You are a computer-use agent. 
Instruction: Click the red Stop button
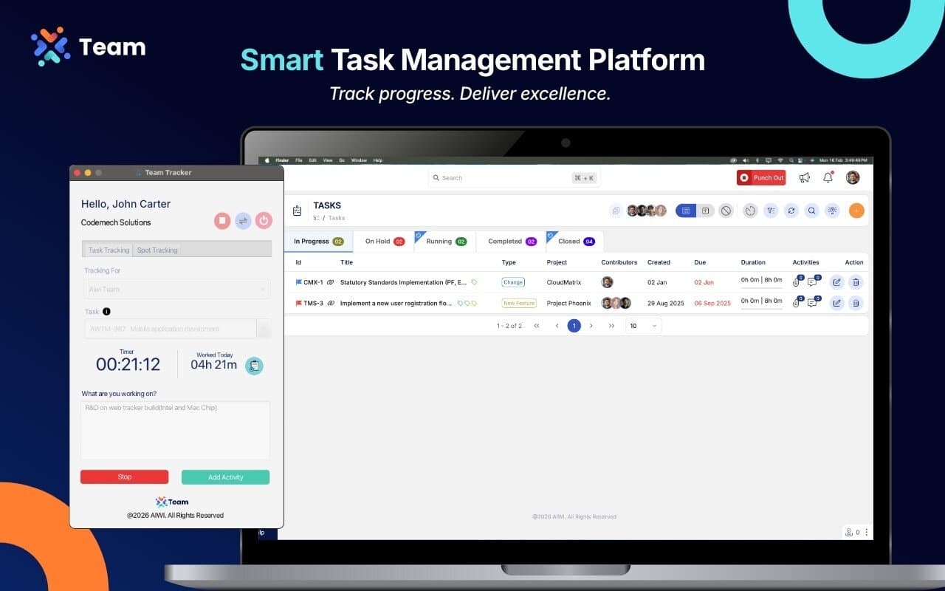click(x=124, y=477)
